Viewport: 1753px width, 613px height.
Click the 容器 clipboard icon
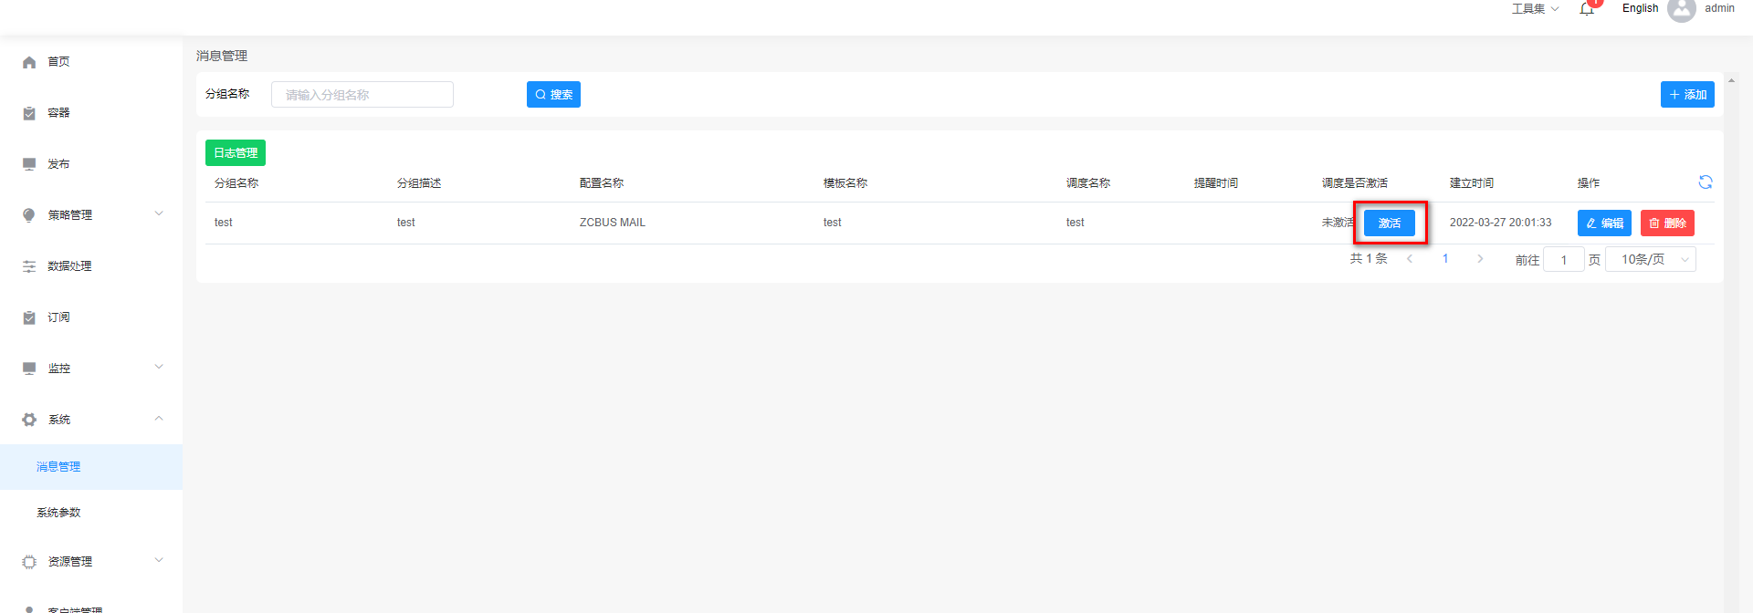(29, 113)
